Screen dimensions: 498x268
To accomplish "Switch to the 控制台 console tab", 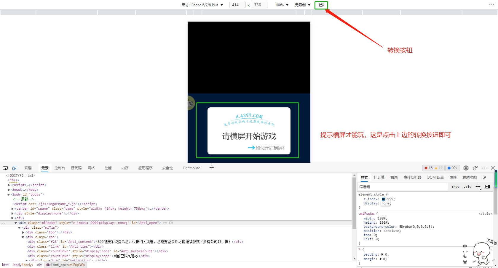I will (60, 168).
